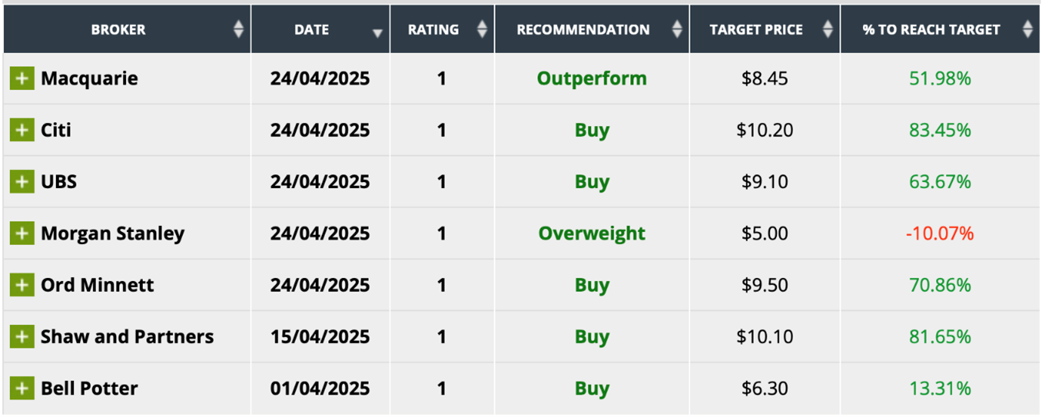The width and height of the screenshot is (1042, 417).
Task: Click the plus icon for Shaw and Partners
Action: [x=22, y=336]
